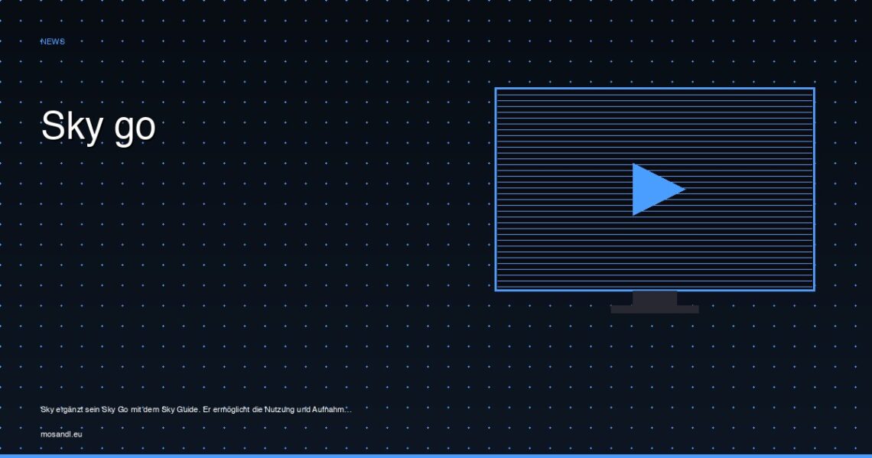Click the description text starting 'Sky ergänzt sein'
The width and height of the screenshot is (872, 458).
click(x=196, y=410)
